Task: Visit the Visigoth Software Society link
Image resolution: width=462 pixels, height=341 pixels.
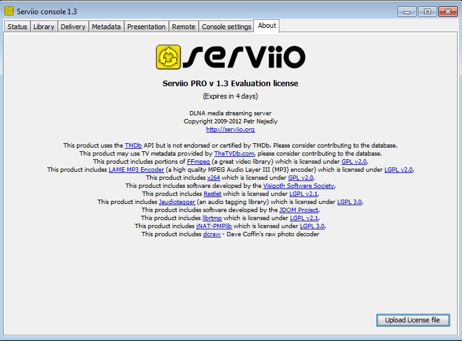Action: (299, 185)
